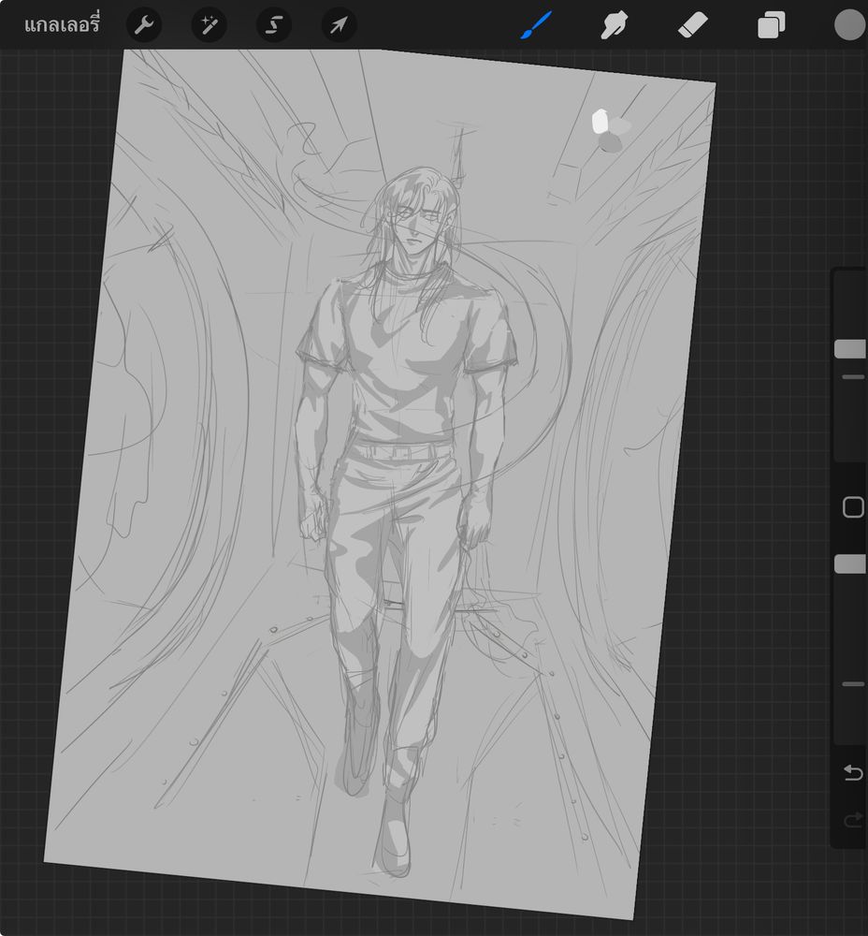The height and width of the screenshot is (936, 868).
Task: Tap the square modify button in sidebar
Action: click(x=853, y=507)
